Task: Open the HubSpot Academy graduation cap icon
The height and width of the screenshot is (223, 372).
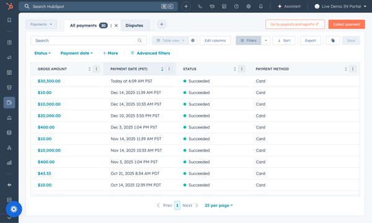Action: coord(212,6)
